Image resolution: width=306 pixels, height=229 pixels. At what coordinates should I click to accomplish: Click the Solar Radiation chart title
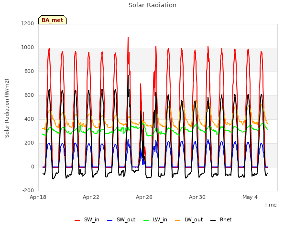[153, 5]
